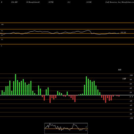Click the 0 level label on RSI axis
134x134 pixels.
coord(1,46)
